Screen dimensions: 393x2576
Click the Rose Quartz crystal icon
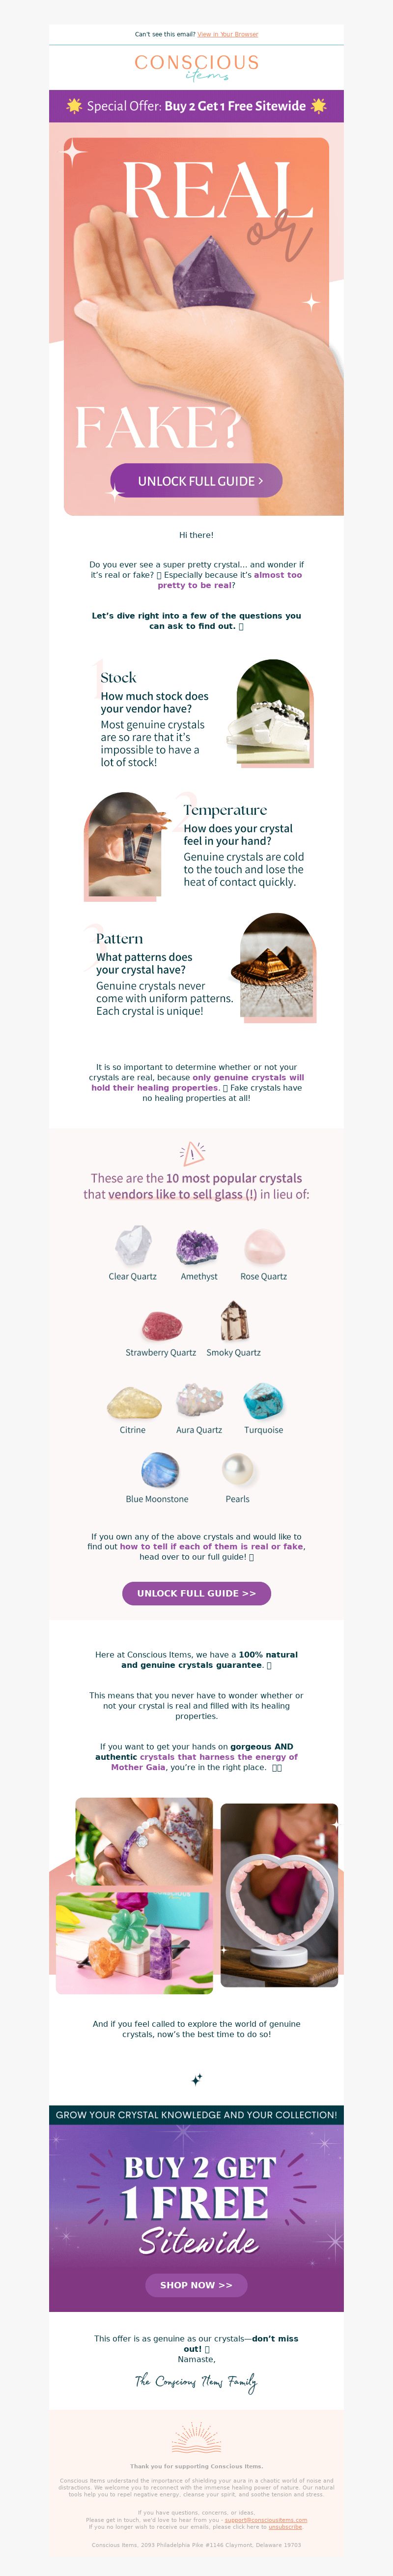(x=264, y=1247)
